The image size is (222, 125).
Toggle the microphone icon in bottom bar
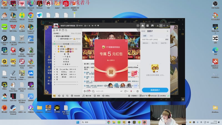[x=63, y=96]
